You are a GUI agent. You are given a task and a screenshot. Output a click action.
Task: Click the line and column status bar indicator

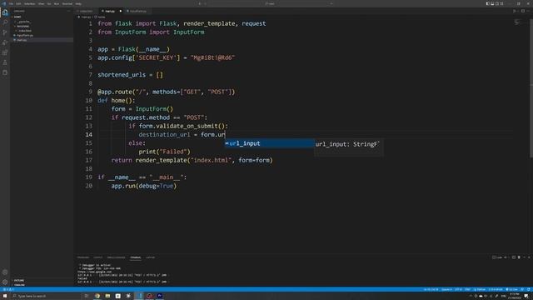431,289
